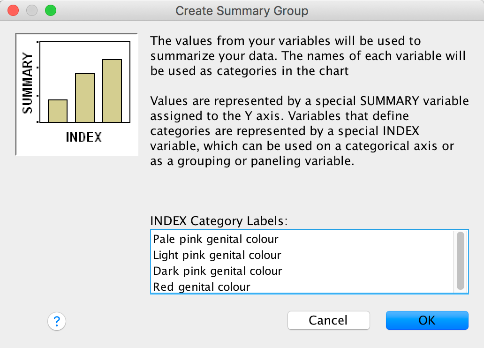Click the INDEX label under the preview chart
Screen dimensions: 484x348
pyautogui.click(x=83, y=137)
